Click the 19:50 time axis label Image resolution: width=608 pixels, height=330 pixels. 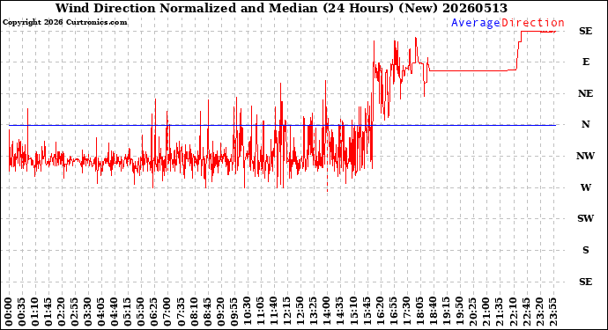pos(459,312)
